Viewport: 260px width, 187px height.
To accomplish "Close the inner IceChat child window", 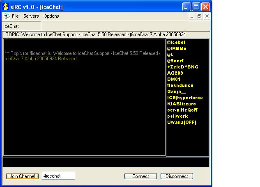I will point(207,16).
